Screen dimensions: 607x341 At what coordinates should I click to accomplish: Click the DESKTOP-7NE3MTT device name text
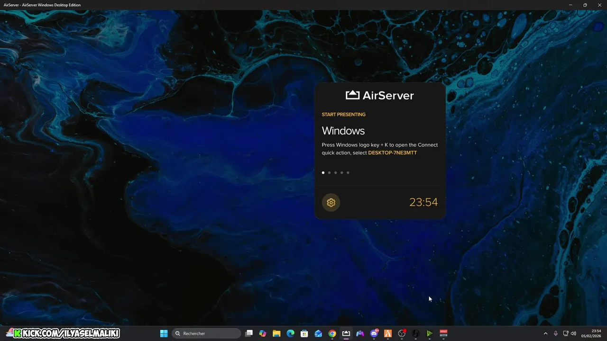pyautogui.click(x=392, y=153)
